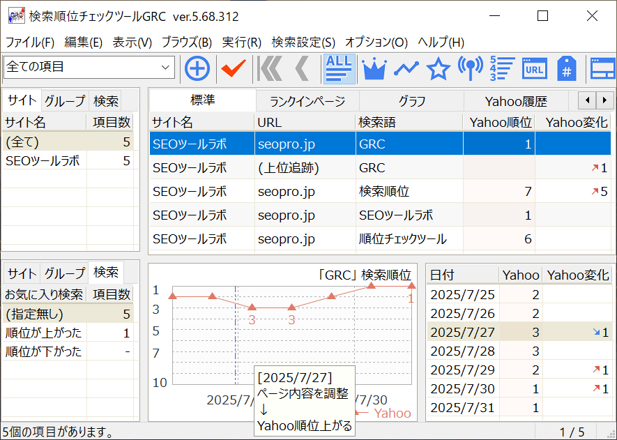617x440 pixels.
Task: Open the 全ての項目 dropdown
Action: [x=89, y=67]
